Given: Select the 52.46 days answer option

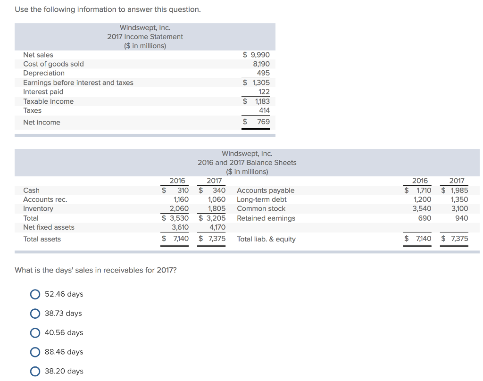Looking at the screenshot, I should click(x=35, y=294).
